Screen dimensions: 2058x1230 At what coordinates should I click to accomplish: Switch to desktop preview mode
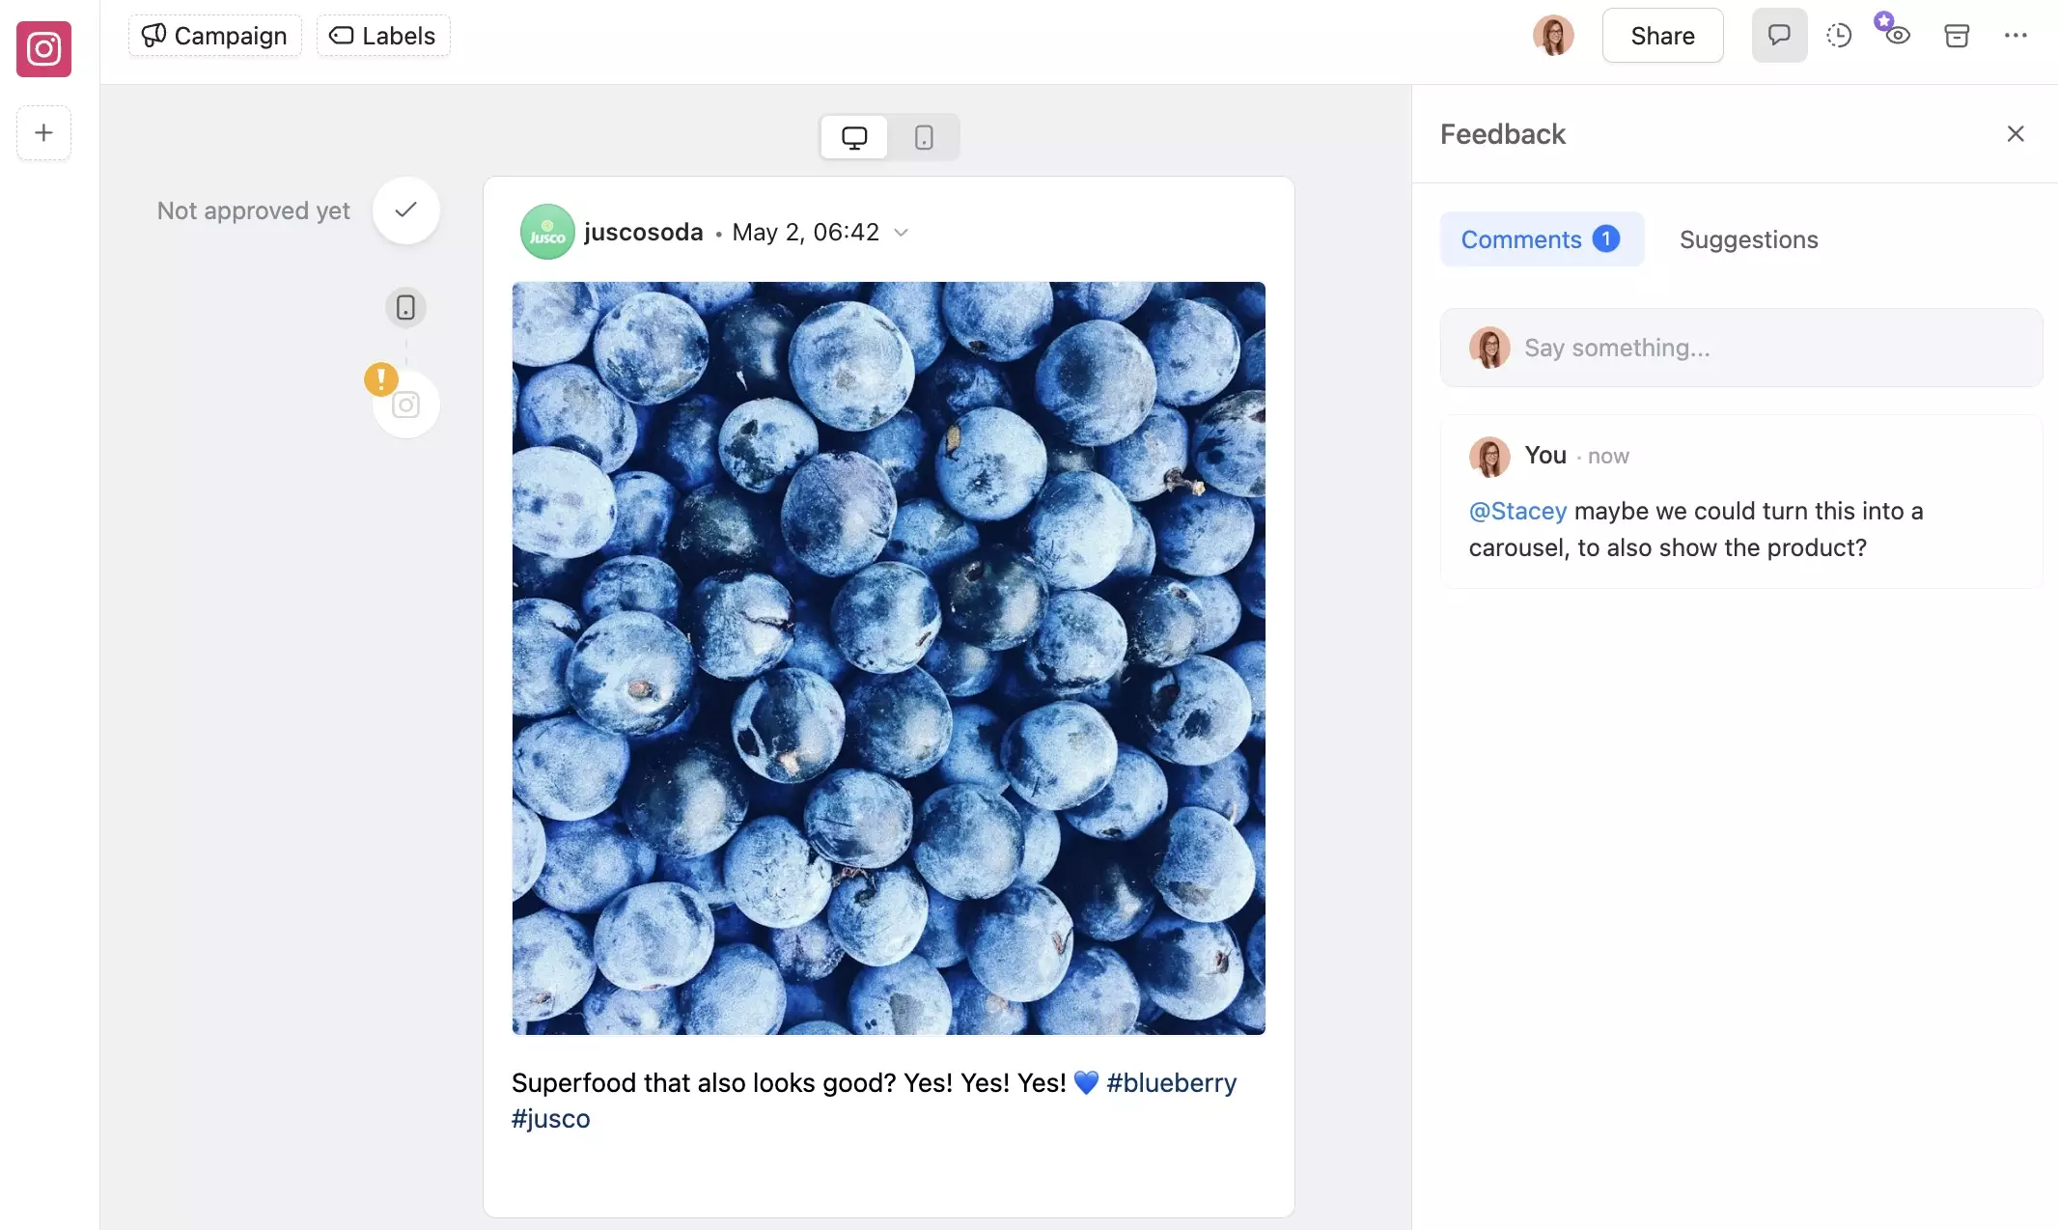point(854,137)
